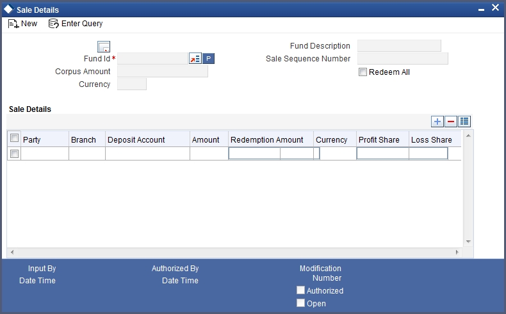Minimize the Sale Details window
This screenshot has height=314, width=506.
[x=481, y=10]
